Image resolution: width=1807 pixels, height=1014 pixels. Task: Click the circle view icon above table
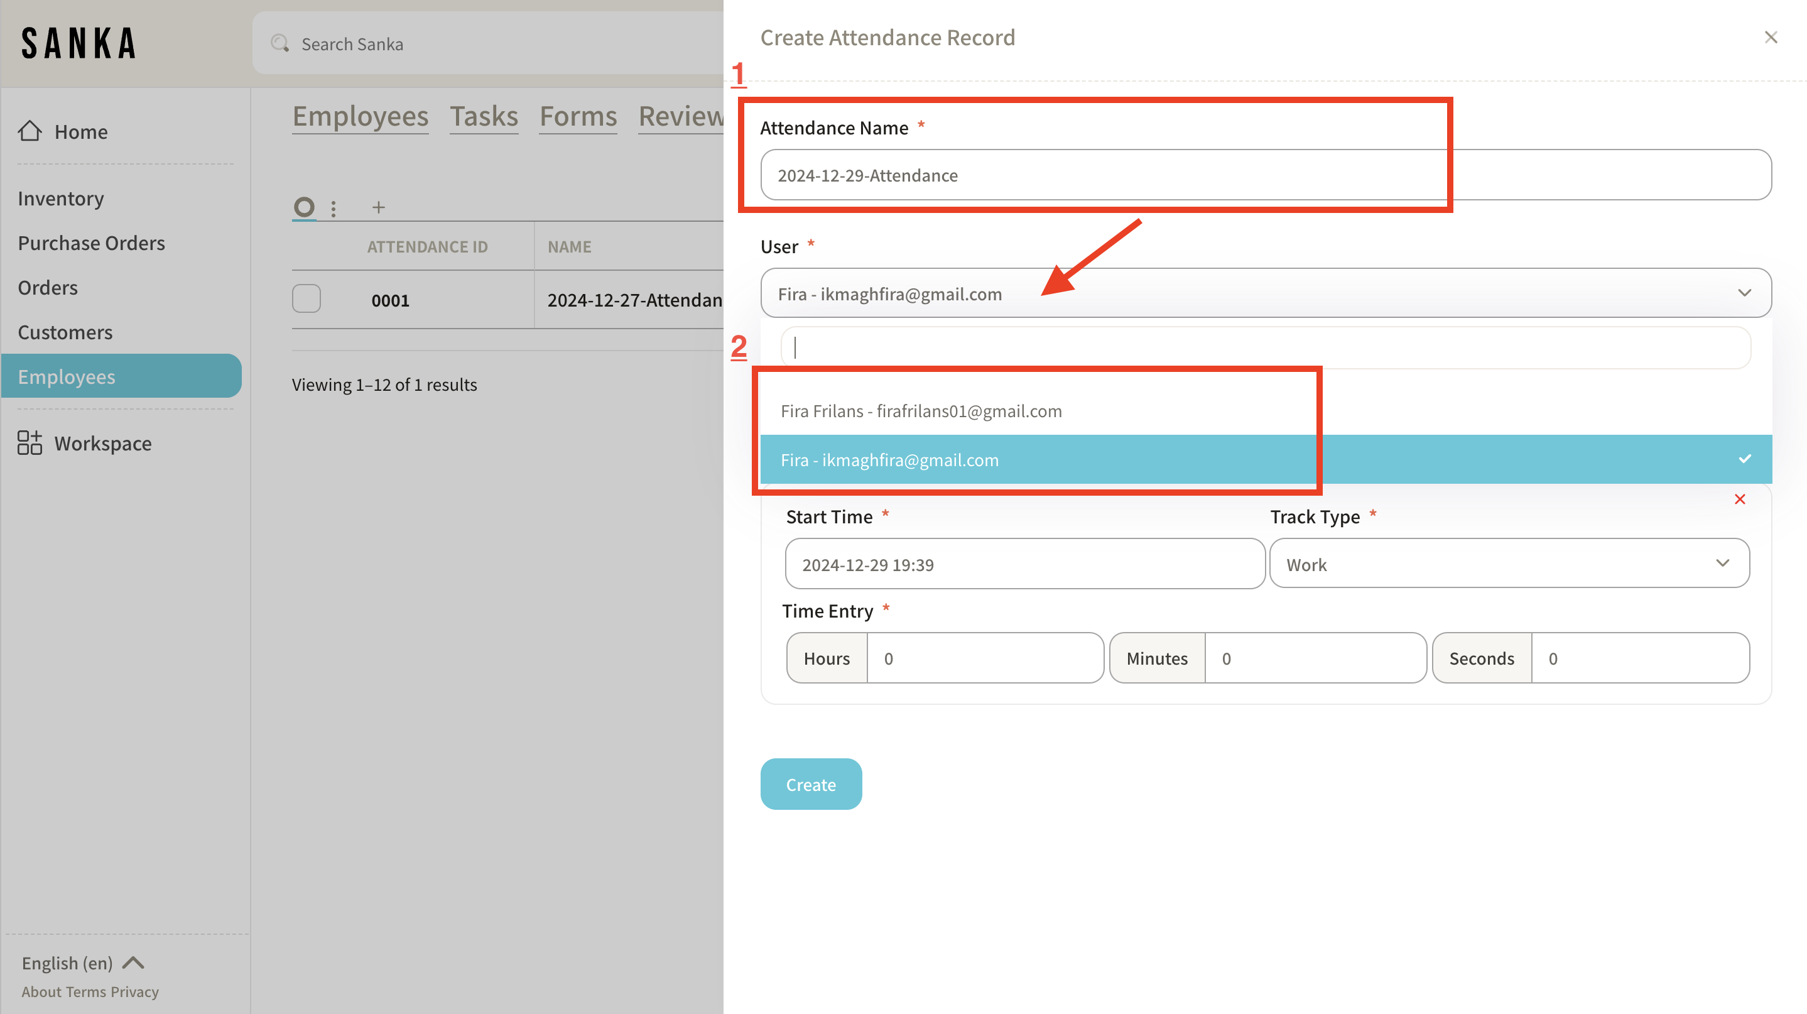304,207
